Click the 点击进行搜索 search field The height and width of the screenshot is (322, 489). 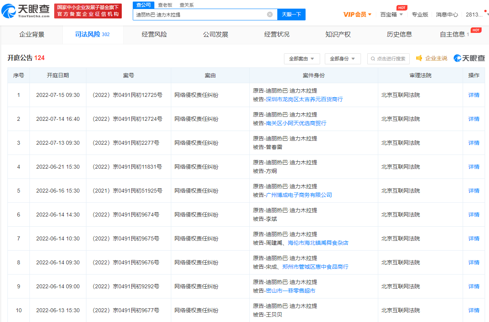388,59
